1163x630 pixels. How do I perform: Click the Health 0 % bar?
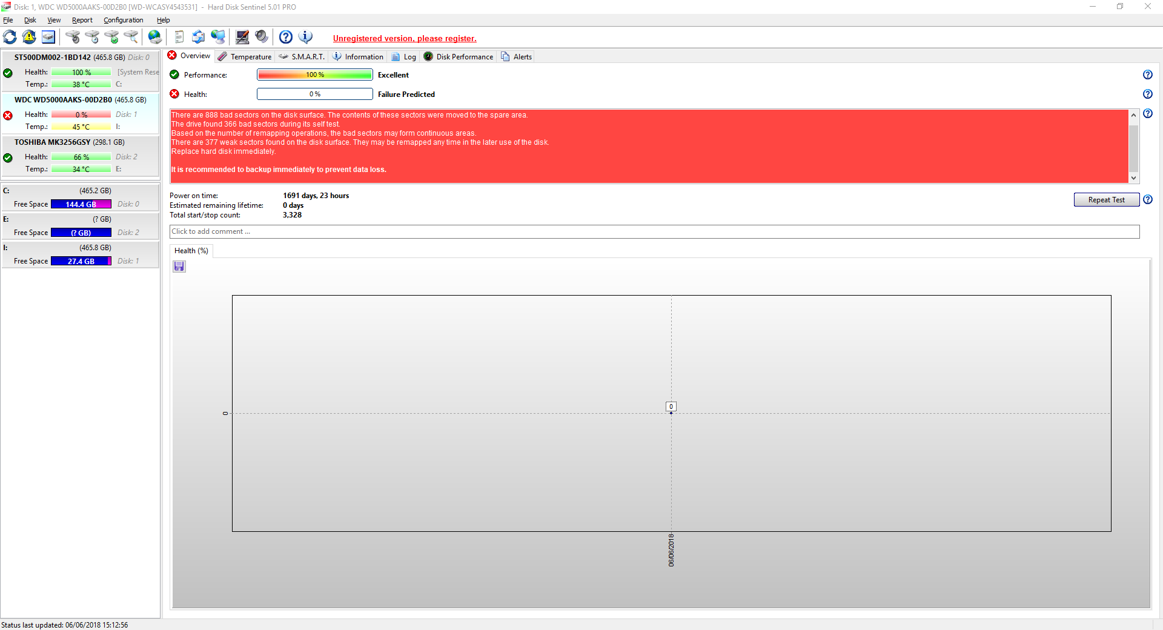coord(315,94)
